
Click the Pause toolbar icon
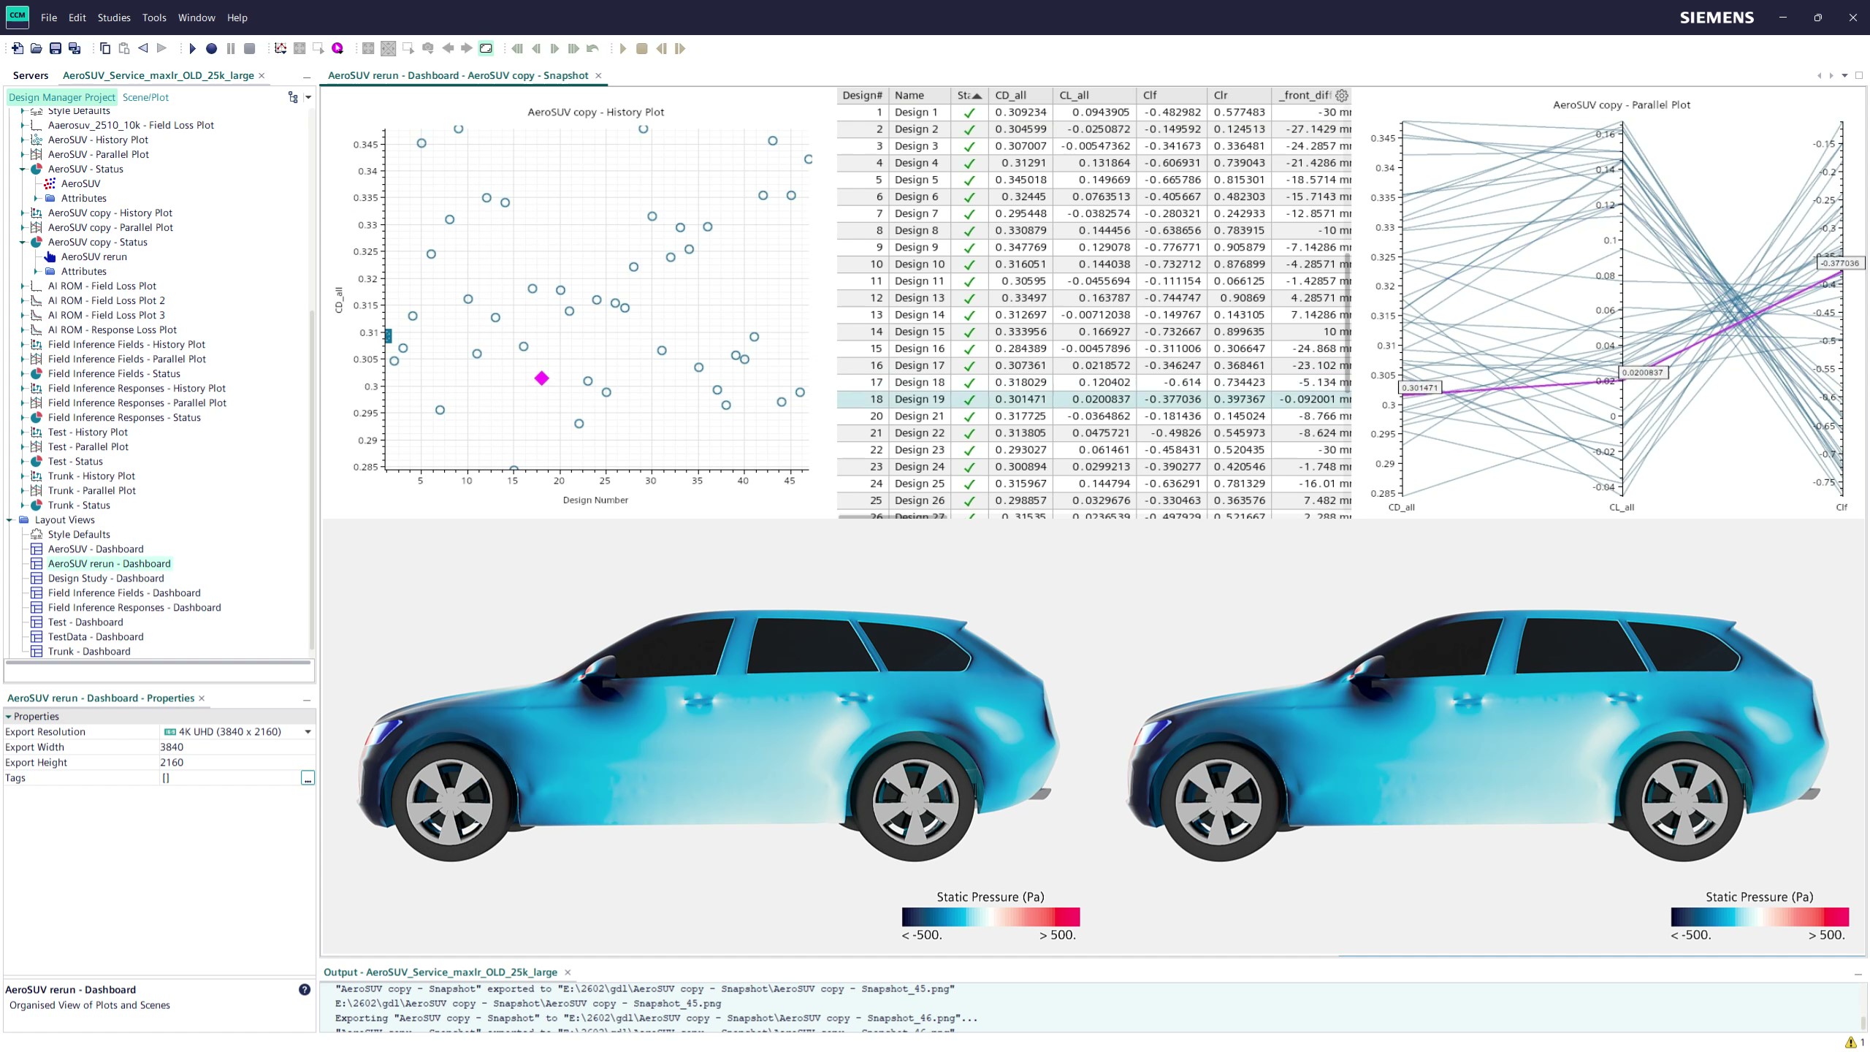(231, 48)
